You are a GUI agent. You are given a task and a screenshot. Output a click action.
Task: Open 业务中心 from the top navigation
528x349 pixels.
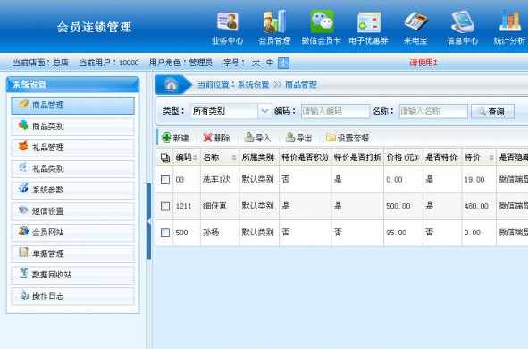click(228, 29)
